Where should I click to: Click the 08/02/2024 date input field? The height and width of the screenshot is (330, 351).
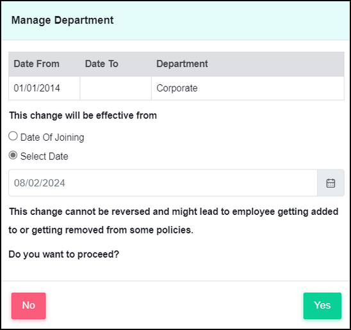coord(163,183)
